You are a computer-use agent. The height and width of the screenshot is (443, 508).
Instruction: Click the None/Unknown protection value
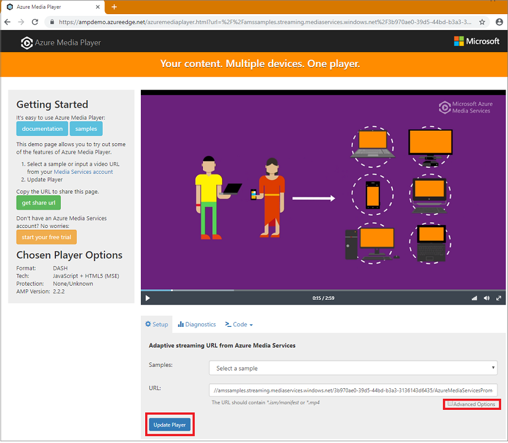click(x=73, y=284)
